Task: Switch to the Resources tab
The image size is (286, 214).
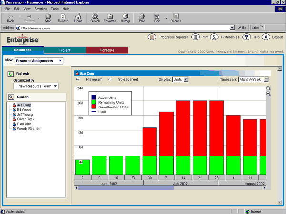Action: point(23,50)
